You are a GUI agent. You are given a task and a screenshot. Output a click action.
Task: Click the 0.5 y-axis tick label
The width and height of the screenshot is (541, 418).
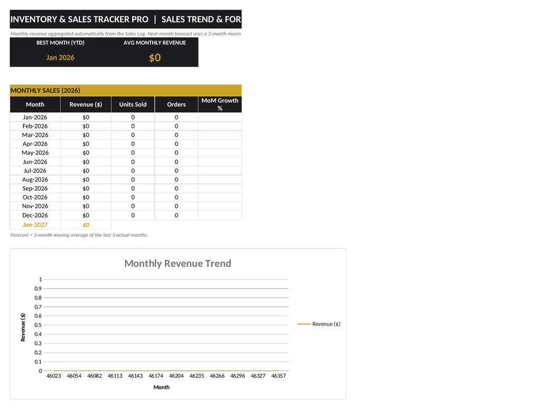pos(38,325)
